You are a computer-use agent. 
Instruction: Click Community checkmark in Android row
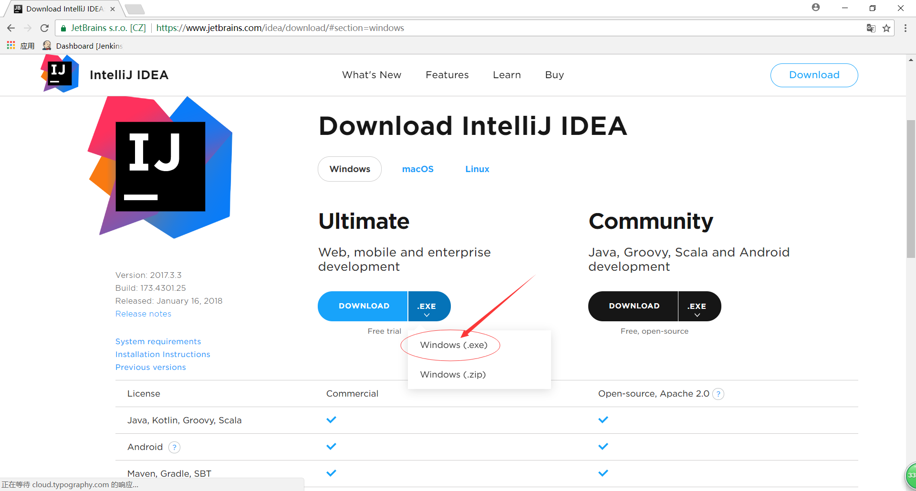(603, 447)
